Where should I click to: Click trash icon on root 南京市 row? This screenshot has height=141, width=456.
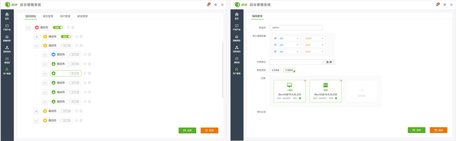(73, 27)
